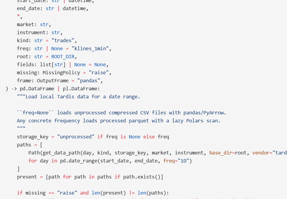Click the ROOT_DIR constant
The height and width of the screenshot is (199, 287).
pos(63,57)
